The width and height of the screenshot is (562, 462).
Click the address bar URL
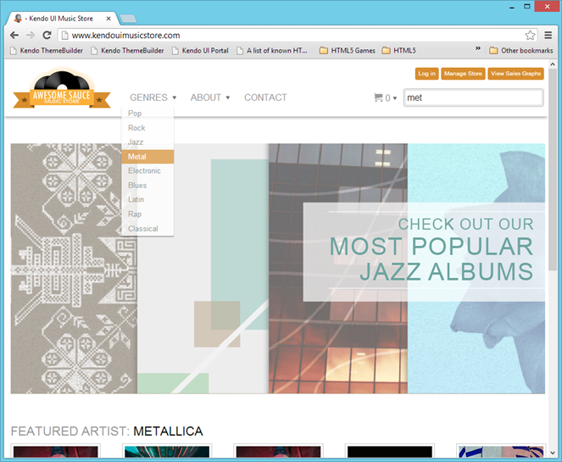coord(125,35)
